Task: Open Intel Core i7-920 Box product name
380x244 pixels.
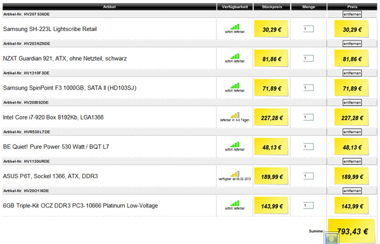Action: pos(53,118)
